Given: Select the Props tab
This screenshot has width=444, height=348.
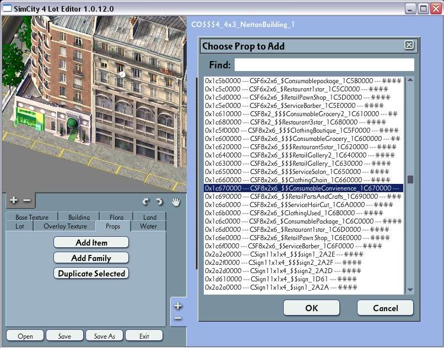Looking at the screenshot, I should pyautogui.click(x=113, y=226).
